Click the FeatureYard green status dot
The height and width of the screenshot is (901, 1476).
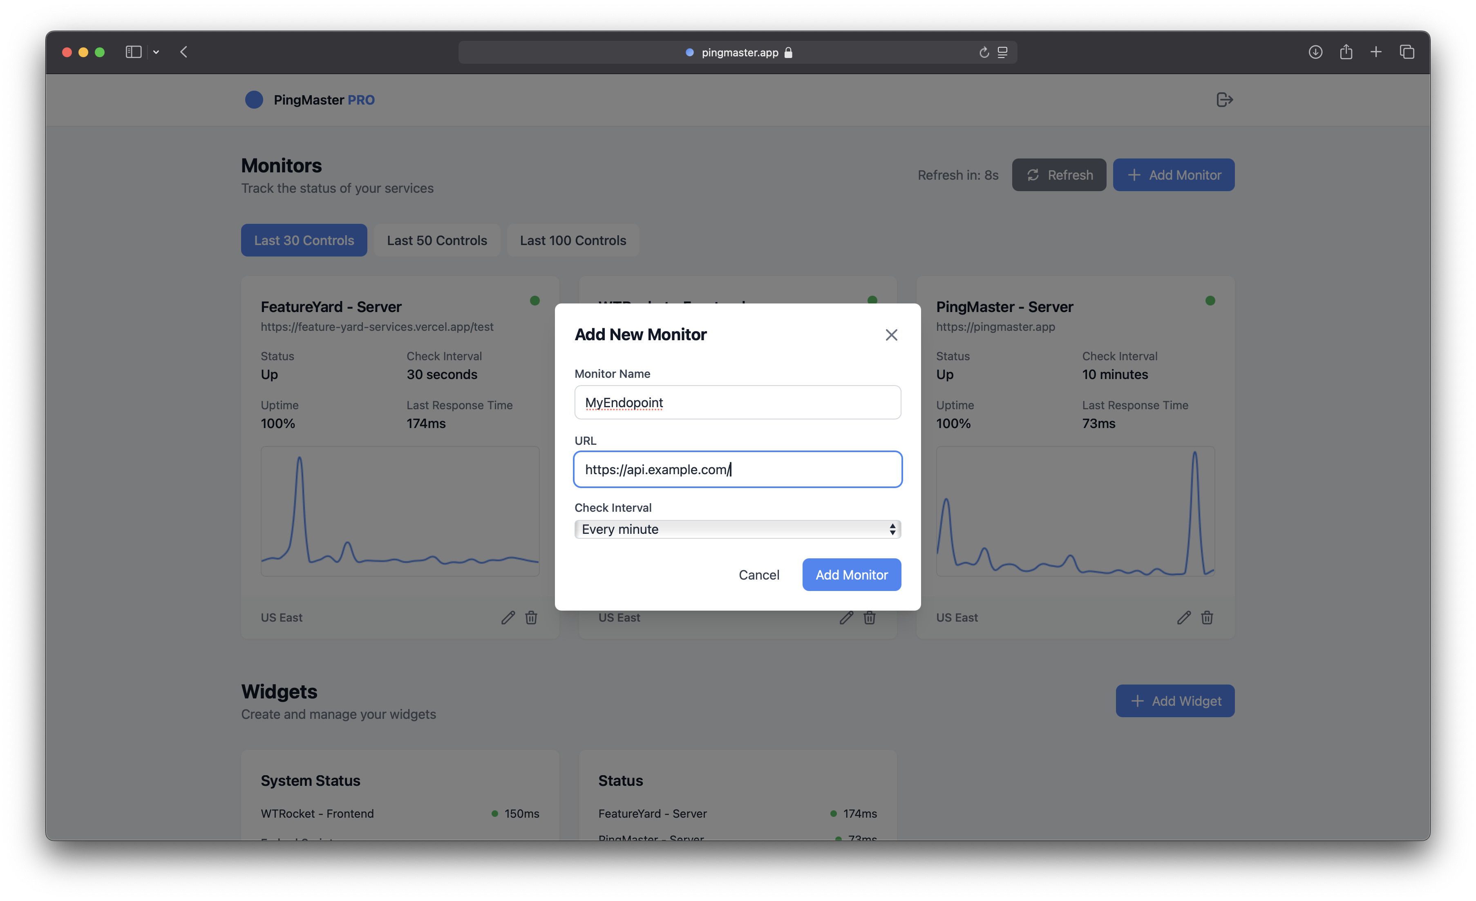pyautogui.click(x=535, y=301)
